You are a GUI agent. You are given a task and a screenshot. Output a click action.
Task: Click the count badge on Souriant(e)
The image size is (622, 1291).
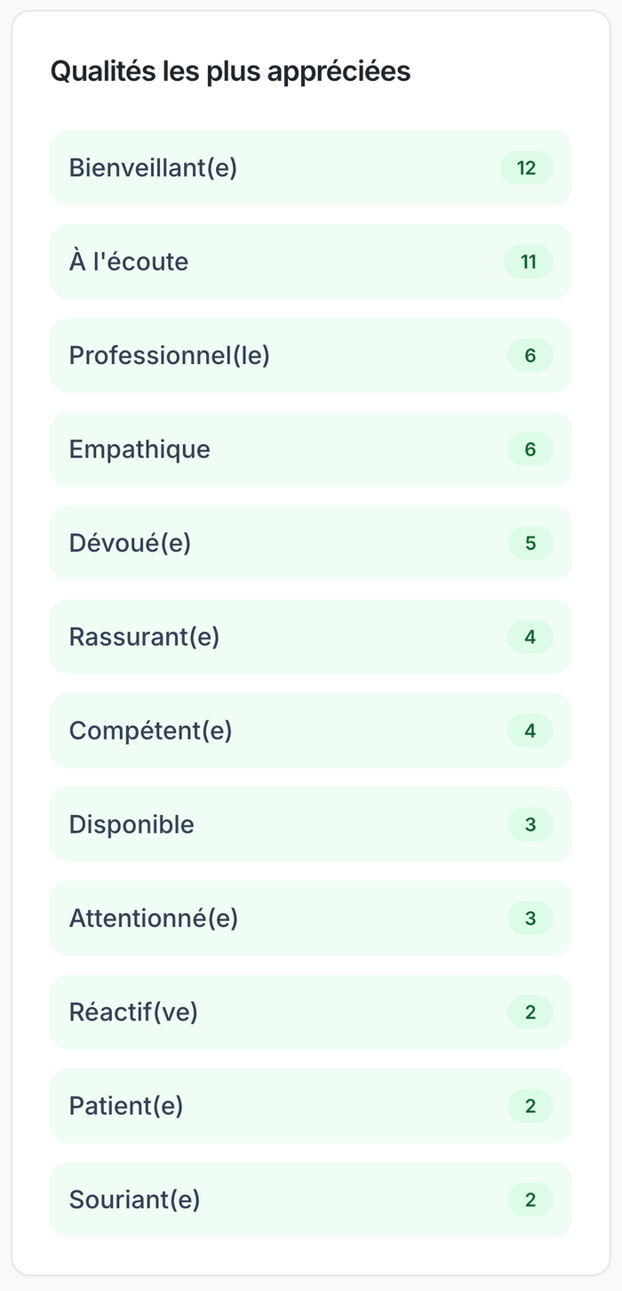click(x=530, y=1200)
